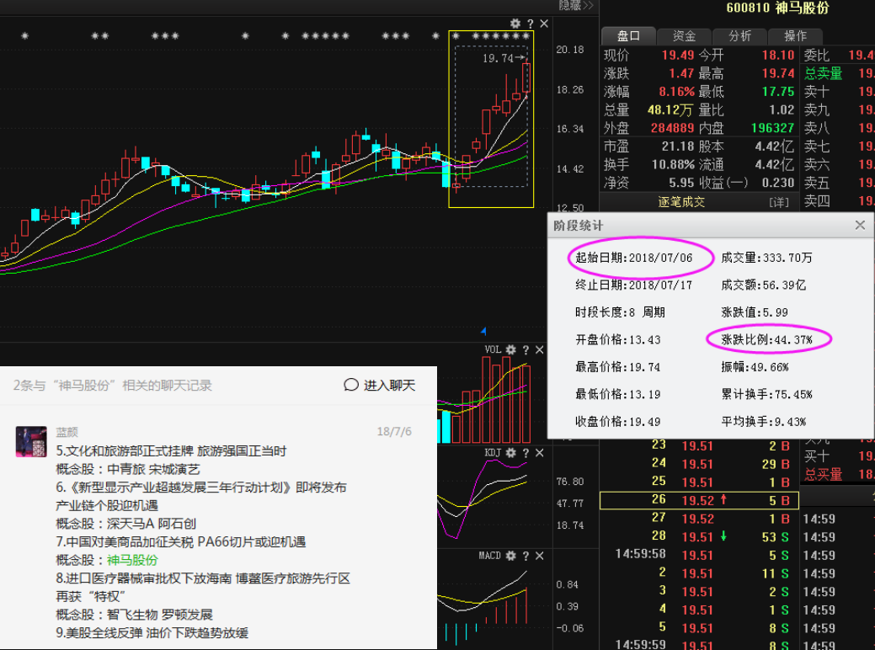The height and width of the screenshot is (650, 875).
Task: Open MACD indicator settings gear
Action: pos(510,556)
